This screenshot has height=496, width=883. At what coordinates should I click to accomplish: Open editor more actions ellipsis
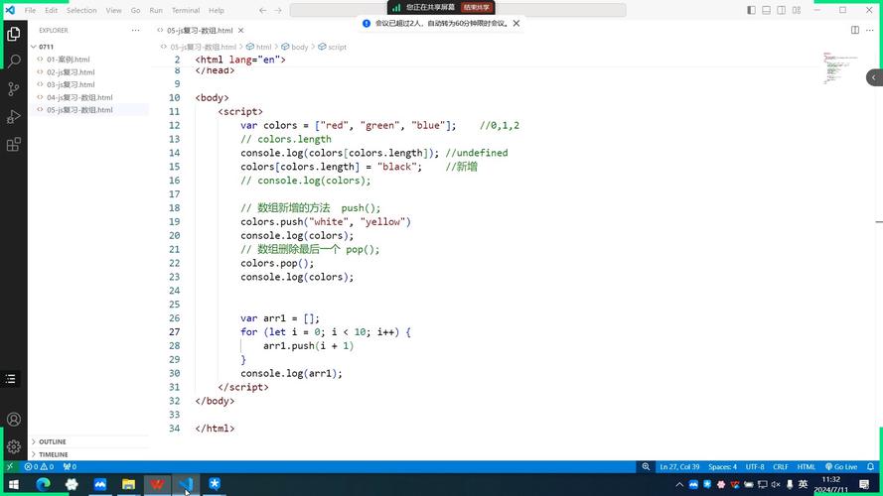pyautogui.click(x=871, y=31)
